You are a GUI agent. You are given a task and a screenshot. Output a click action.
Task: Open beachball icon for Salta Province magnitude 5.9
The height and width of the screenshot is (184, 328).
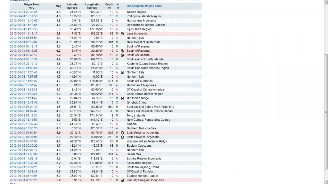tap(122, 133)
